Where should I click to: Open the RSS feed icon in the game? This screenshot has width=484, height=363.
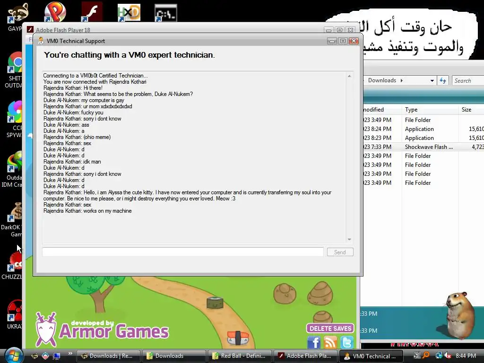point(330,343)
